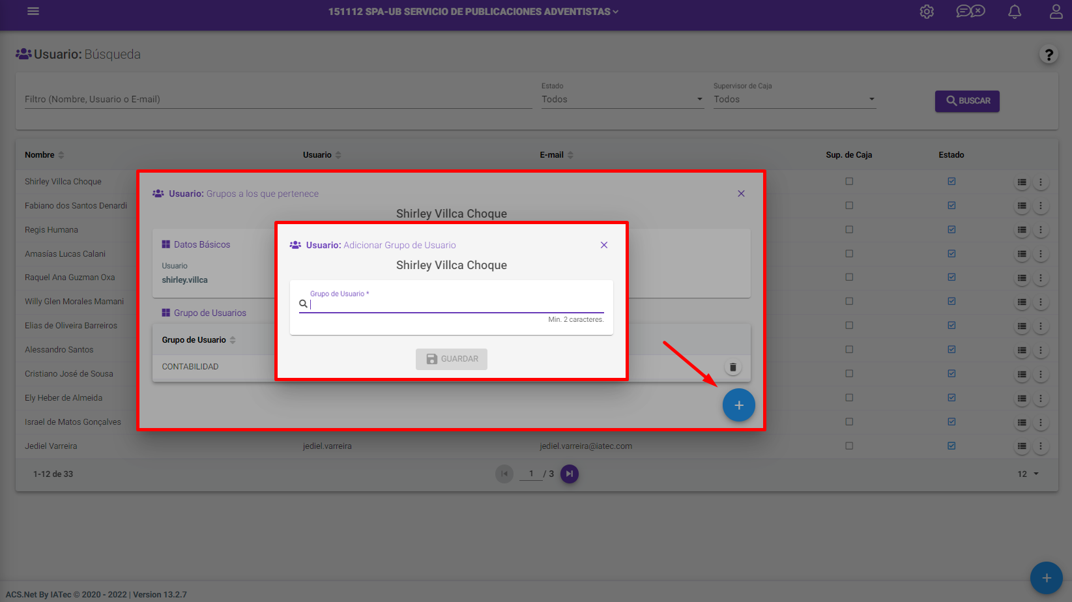Click the list icon for Cristiano José de Sousa
Screen dimensions: 1072x602
[1022, 375]
